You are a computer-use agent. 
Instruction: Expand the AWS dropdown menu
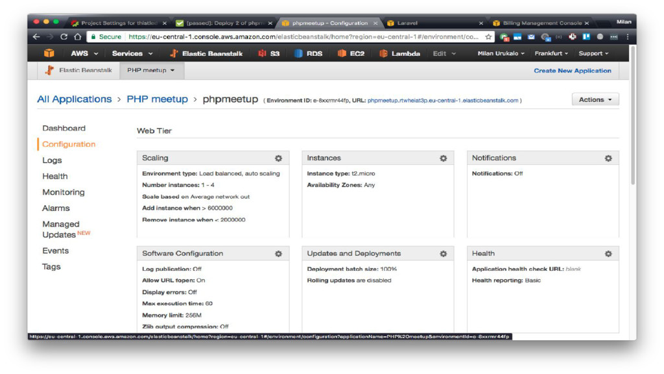[84, 53]
